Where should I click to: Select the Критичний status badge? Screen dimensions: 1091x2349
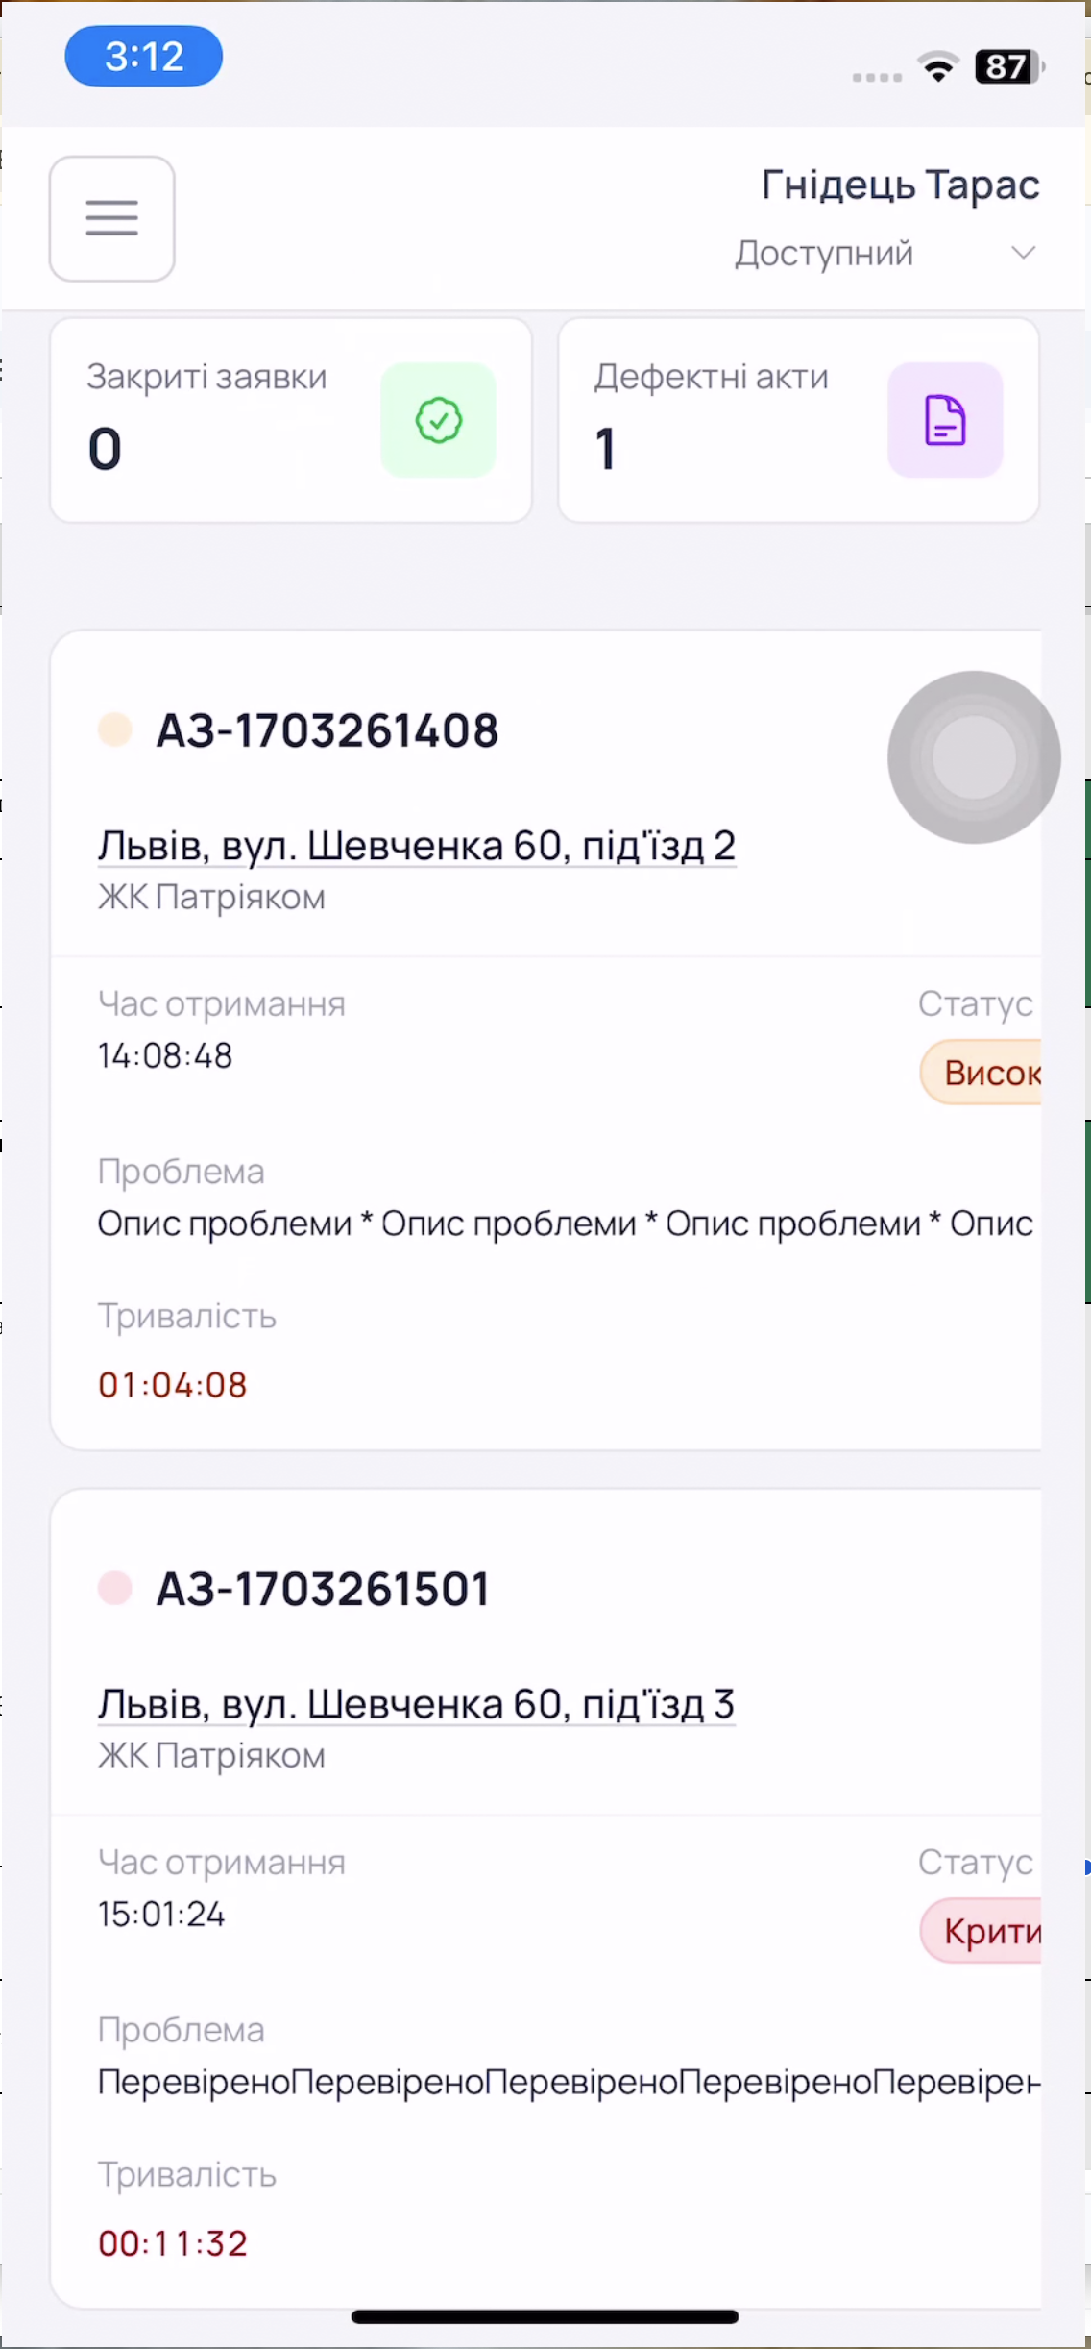tap(982, 1931)
